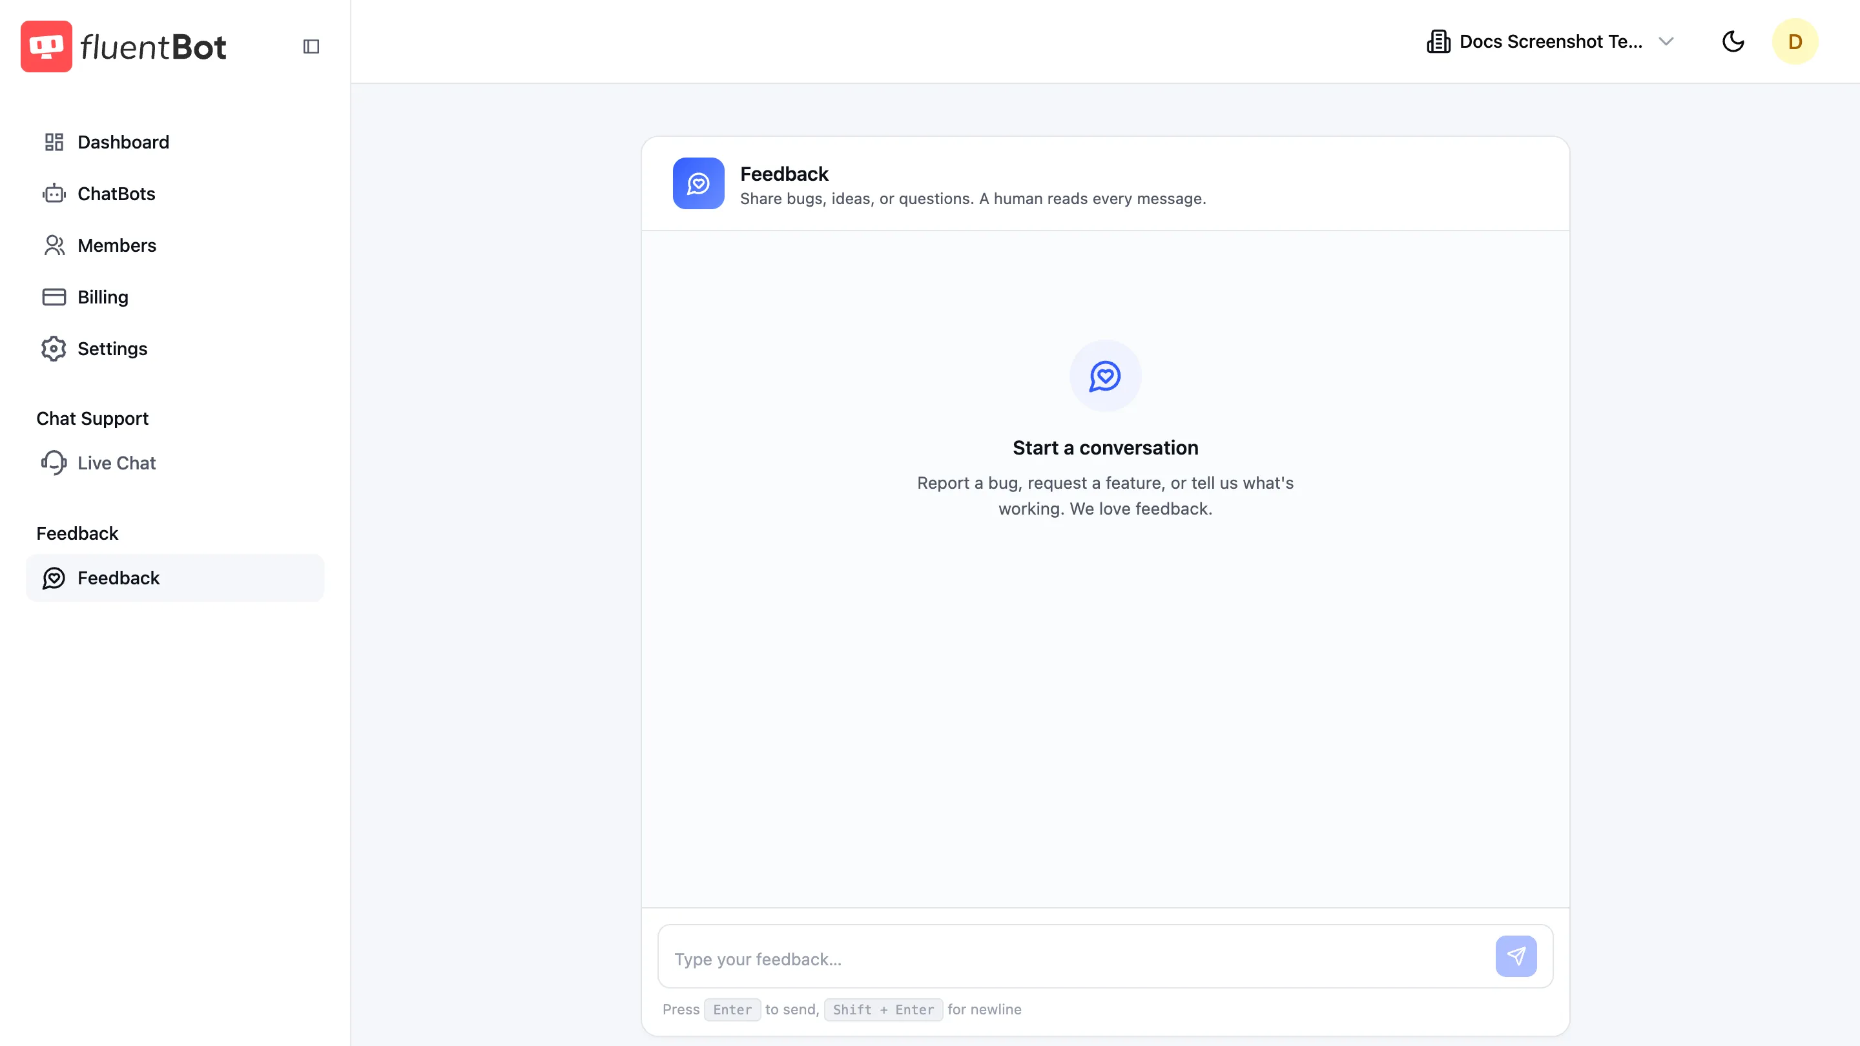Go to ChatBots
The width and height of the screenshot is (1860, 1046).
coord(175,194)
